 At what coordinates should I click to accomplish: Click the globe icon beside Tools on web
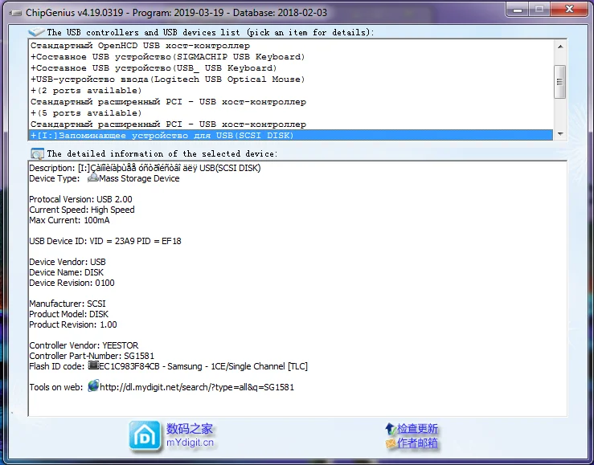pyautogui.click(x=93, y=386)
